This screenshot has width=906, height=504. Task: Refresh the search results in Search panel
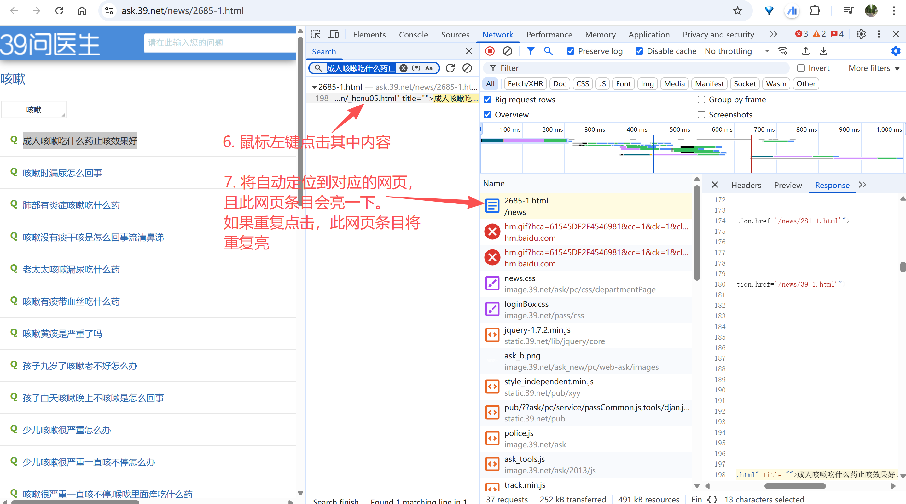(450, 68)
